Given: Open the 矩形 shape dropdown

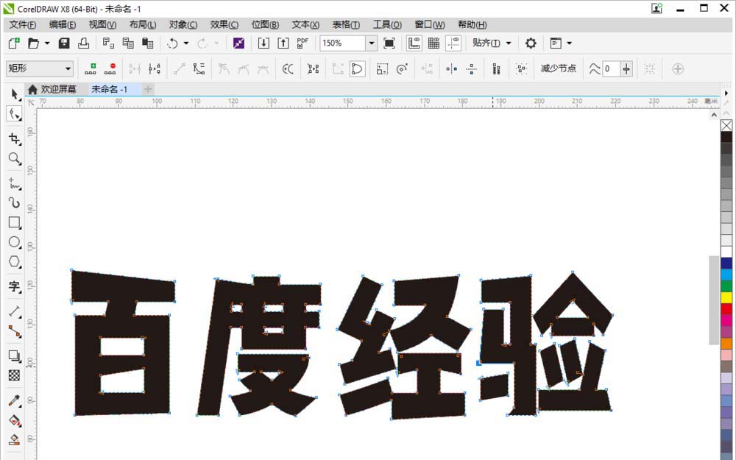Looking at the screenshot, I should 67,68.
